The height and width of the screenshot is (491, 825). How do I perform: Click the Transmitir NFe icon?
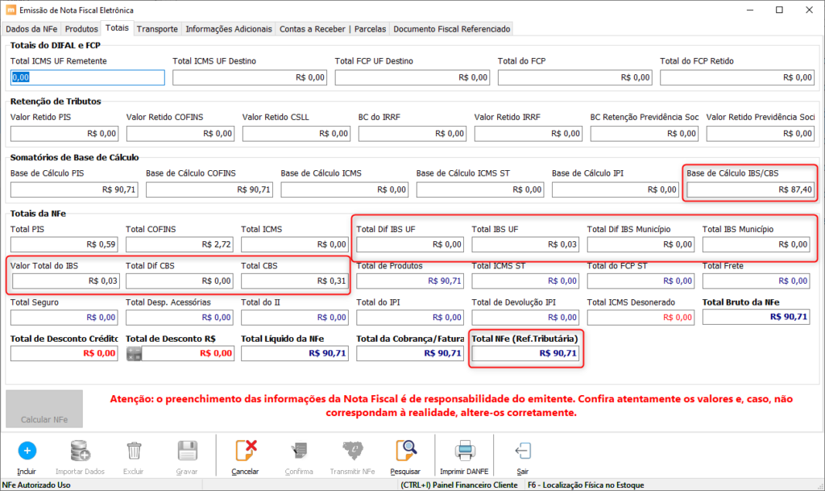click(352, 451)
